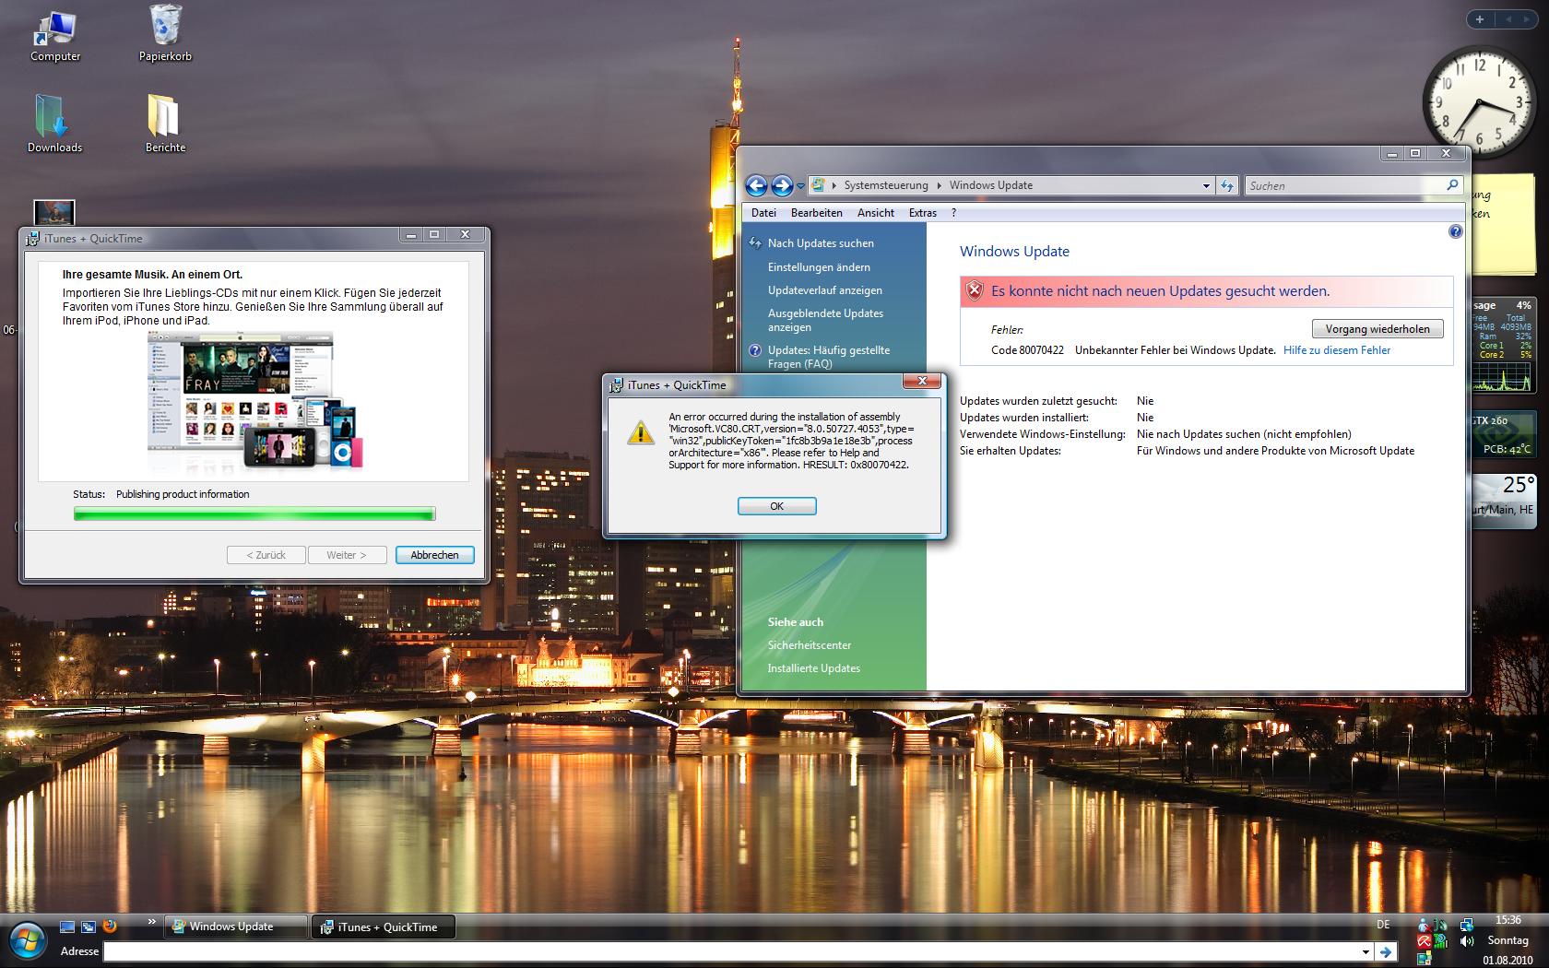
Task: Click the plus button to add sidebar gadgets
Action: tap(1480, 18)
